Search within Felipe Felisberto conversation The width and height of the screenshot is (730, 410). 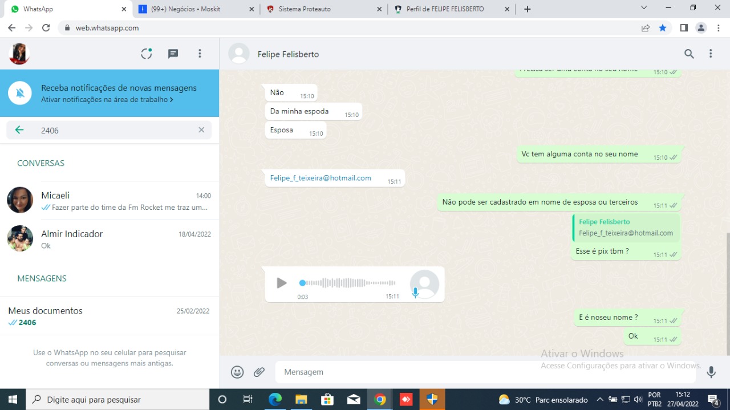point(689,54)
